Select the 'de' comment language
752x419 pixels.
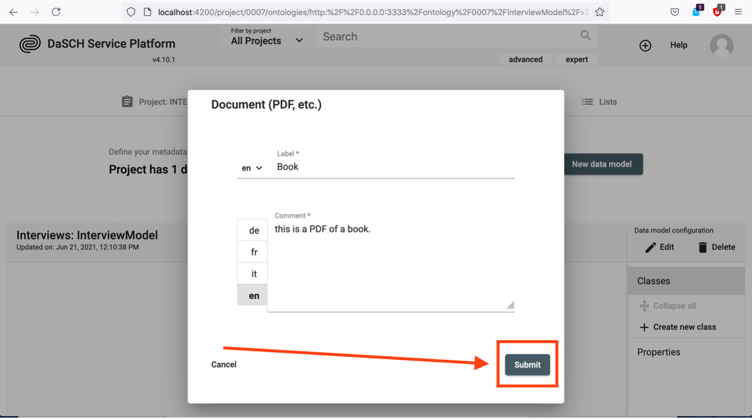(x=253, y=230)
